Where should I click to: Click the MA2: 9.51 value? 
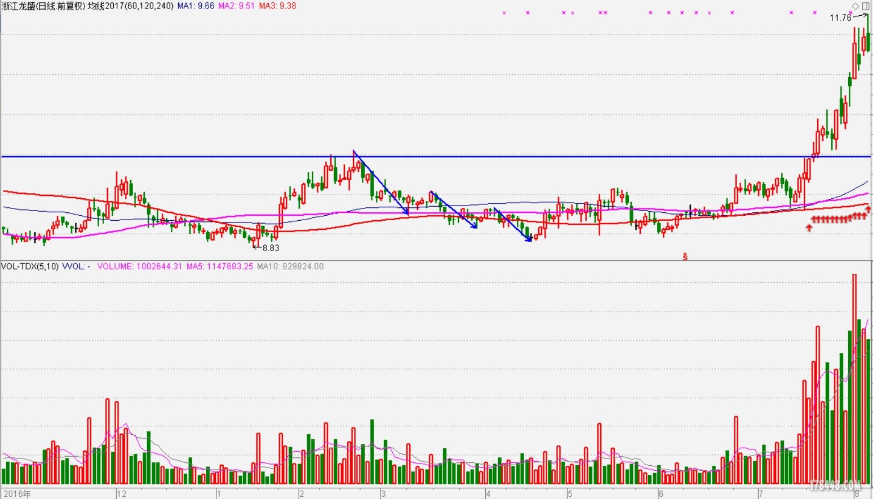pos(236,6)
